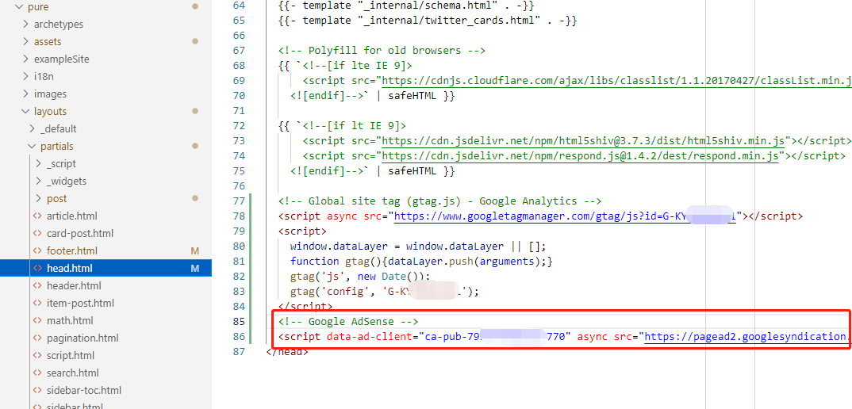
Task: Open pagead2 googlesyndication script link
Action: 748,337
